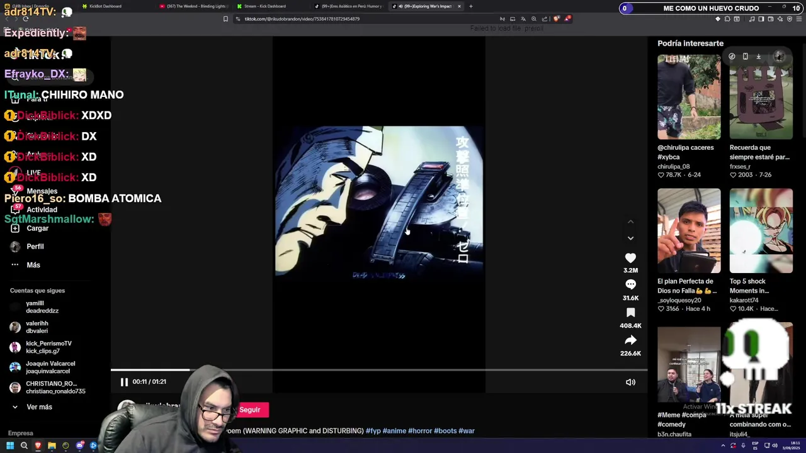Save video via bookmark icon showing 408.4K
The width and height of the screenshot is (806, 453).
[630, 313]
